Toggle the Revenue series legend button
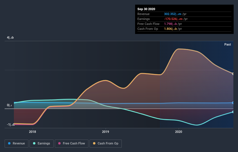Image resolution: width=238 pixels, height=152 pixels. coord(17,144)
